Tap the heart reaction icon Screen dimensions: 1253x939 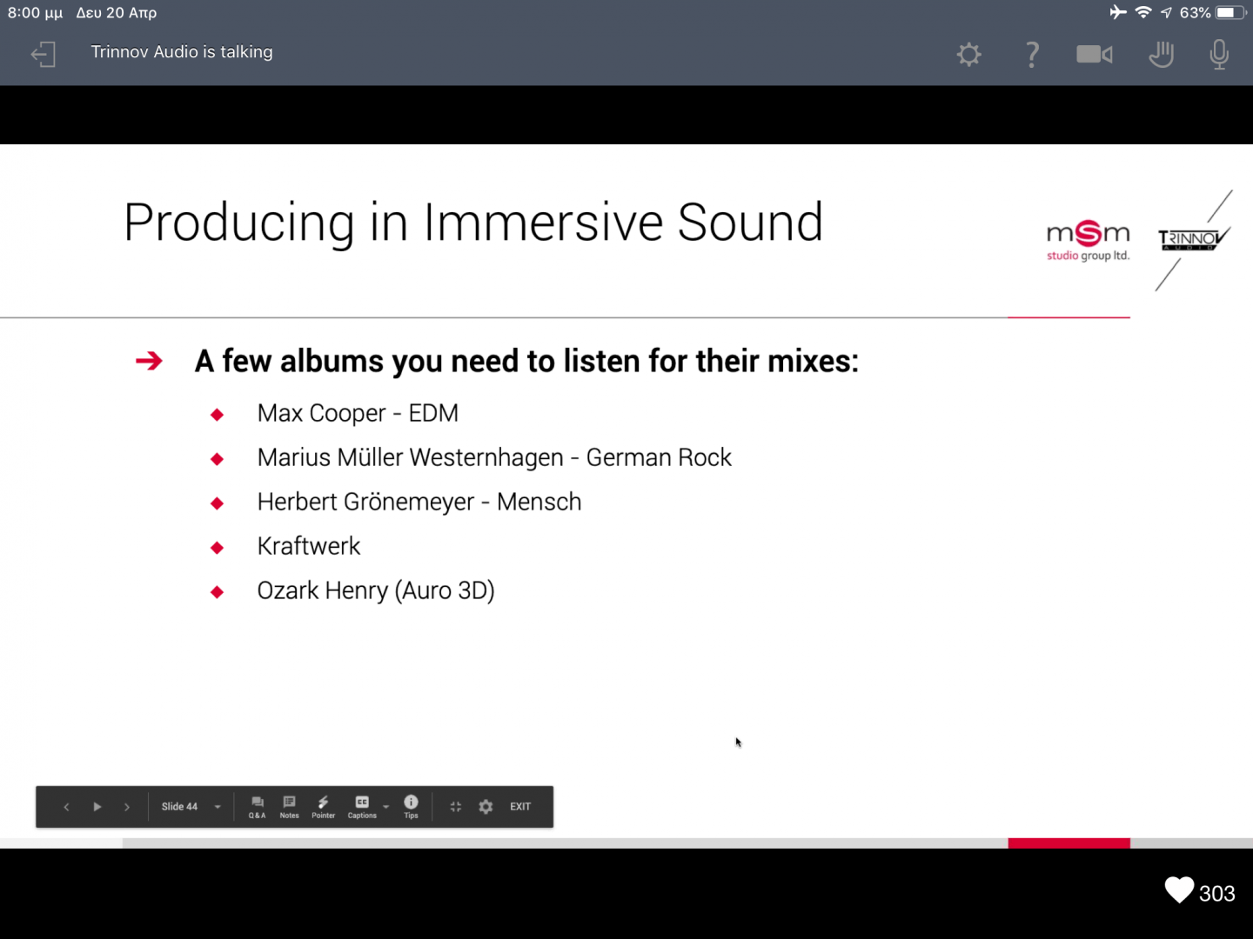pos(1179,891)
